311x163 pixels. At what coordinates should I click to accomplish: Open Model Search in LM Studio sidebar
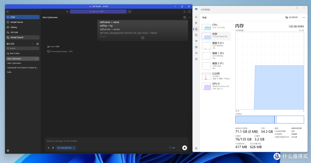(23, 38)
